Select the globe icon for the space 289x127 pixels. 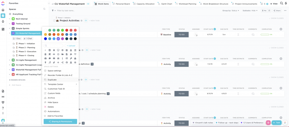click(x=62, y=50)
